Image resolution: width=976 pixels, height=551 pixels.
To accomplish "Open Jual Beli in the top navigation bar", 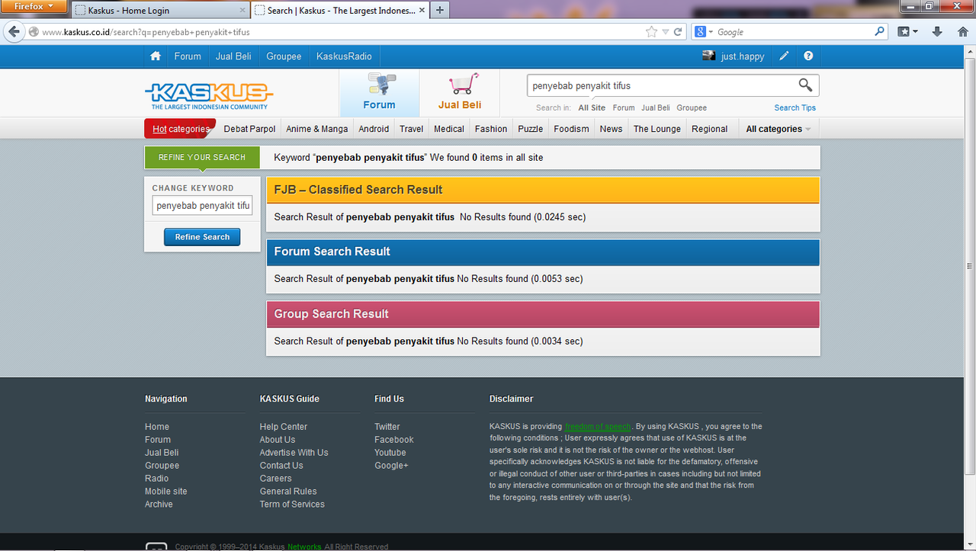I will pyautogui.click(x=233, y=56).
